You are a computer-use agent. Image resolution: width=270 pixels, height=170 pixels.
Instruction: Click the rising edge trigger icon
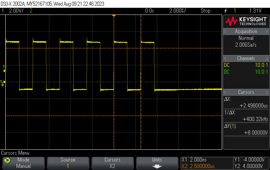225,11
